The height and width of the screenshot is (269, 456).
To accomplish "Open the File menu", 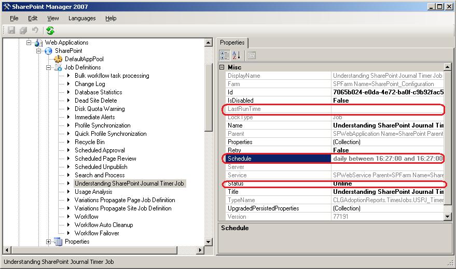I will coord(14,18).
